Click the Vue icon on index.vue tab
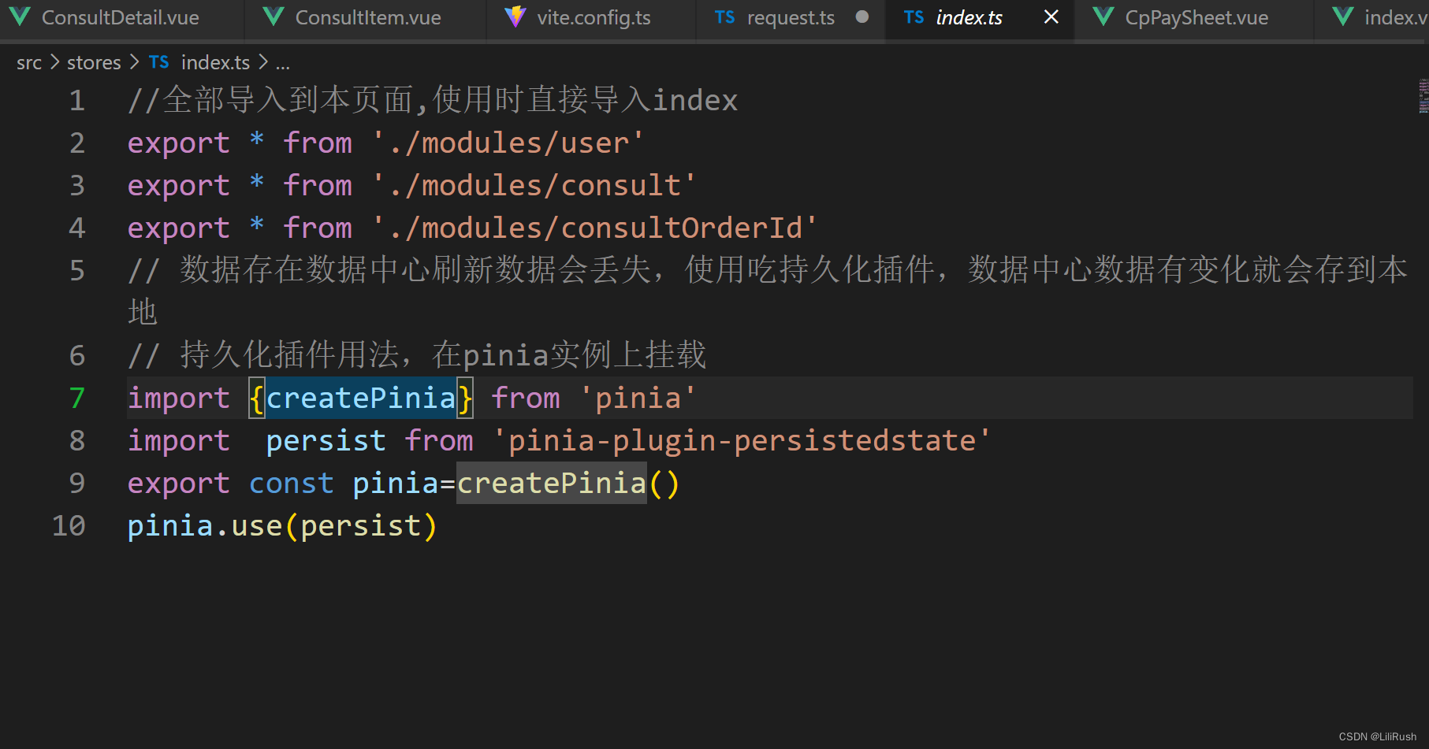Screen dimensions: 1429x749 coord(1342,17)
